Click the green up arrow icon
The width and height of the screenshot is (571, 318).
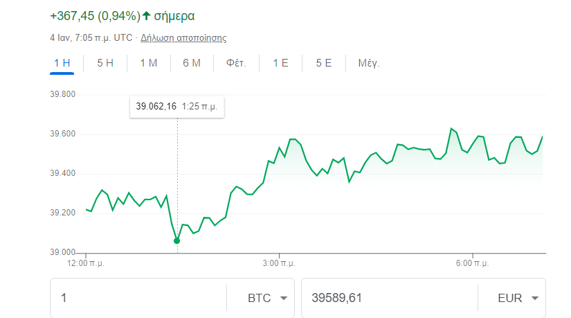[147, 15]
